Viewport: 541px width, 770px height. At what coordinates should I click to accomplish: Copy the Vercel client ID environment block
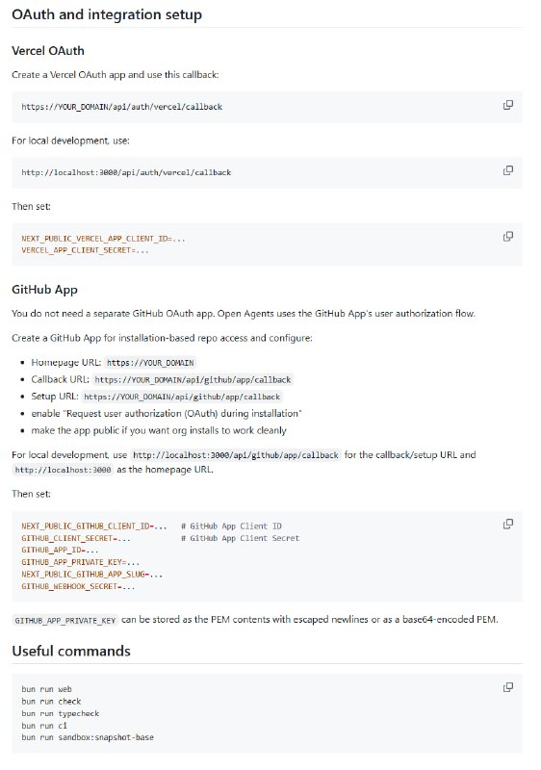tap(508, 237)
